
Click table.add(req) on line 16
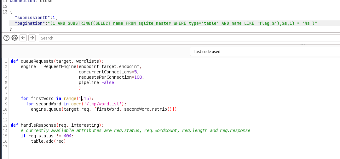click(48, 141)
